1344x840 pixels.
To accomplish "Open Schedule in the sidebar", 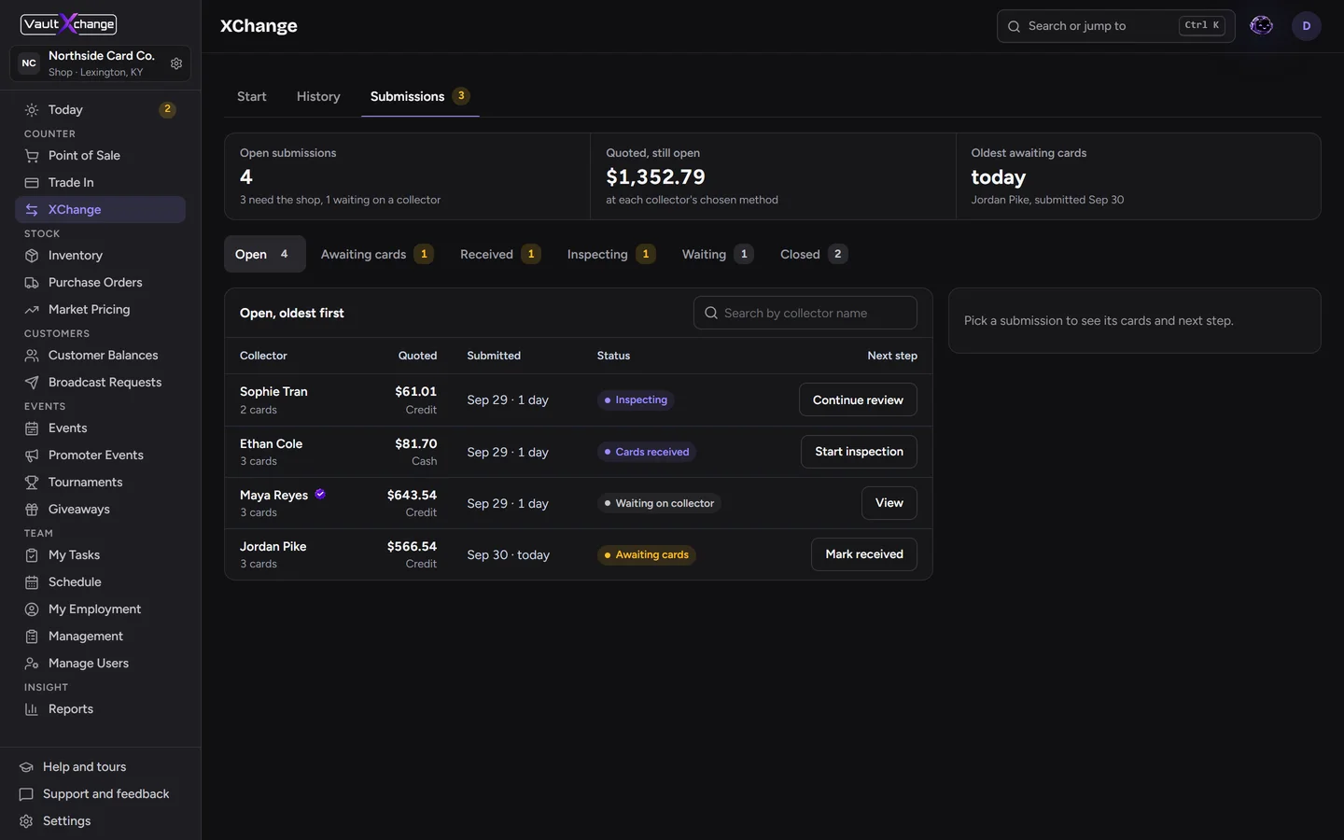I will tap(101, 581).
